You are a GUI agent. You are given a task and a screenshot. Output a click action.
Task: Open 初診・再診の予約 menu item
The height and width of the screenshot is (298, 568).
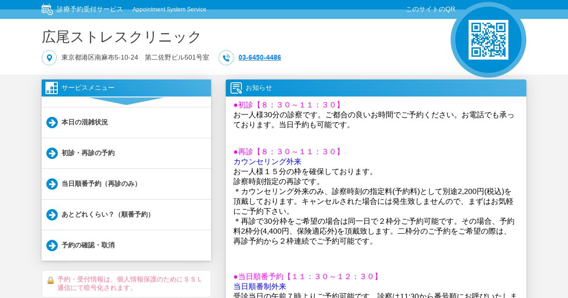[126, 153]
